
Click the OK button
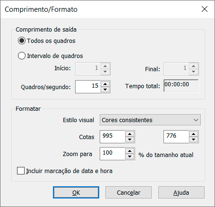76,192
